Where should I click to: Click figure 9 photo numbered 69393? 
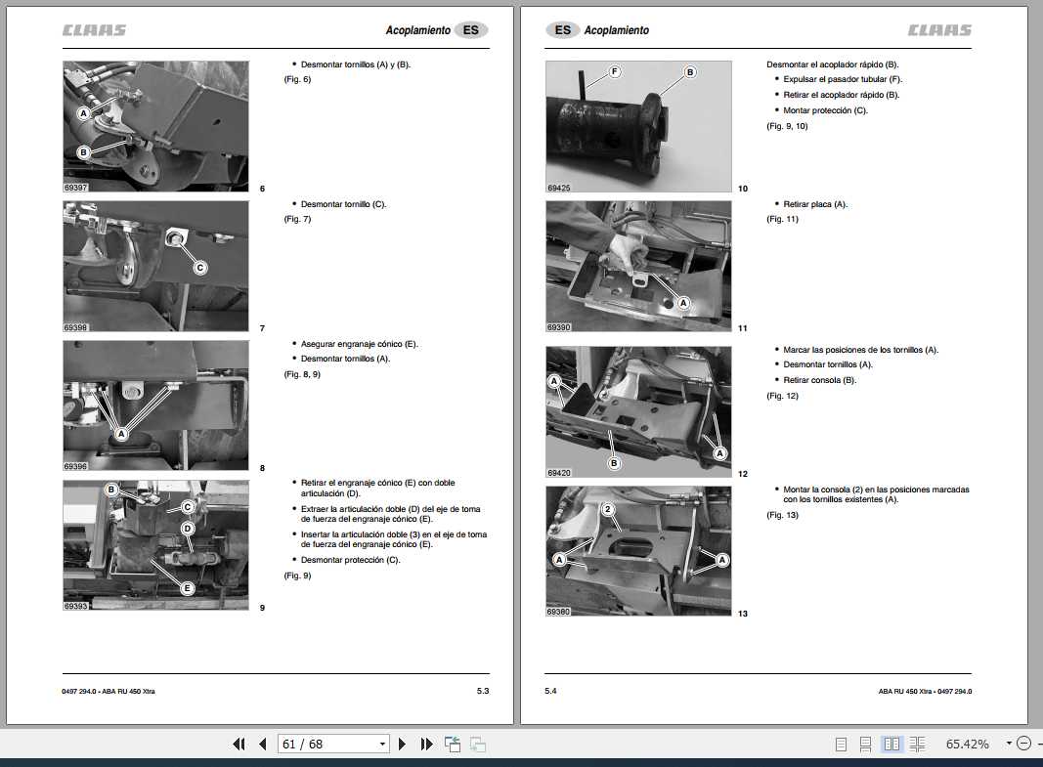(155, 545)
